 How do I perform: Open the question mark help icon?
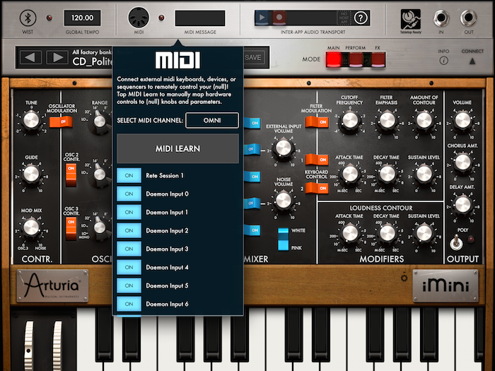(x=361, y=18)
